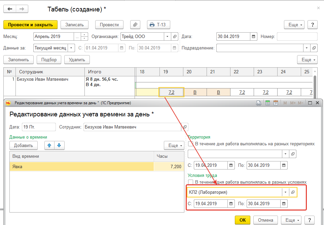
Task: Open the Еще menu in dialog footer
Action: pyautogui.click(x=291, y=220)
